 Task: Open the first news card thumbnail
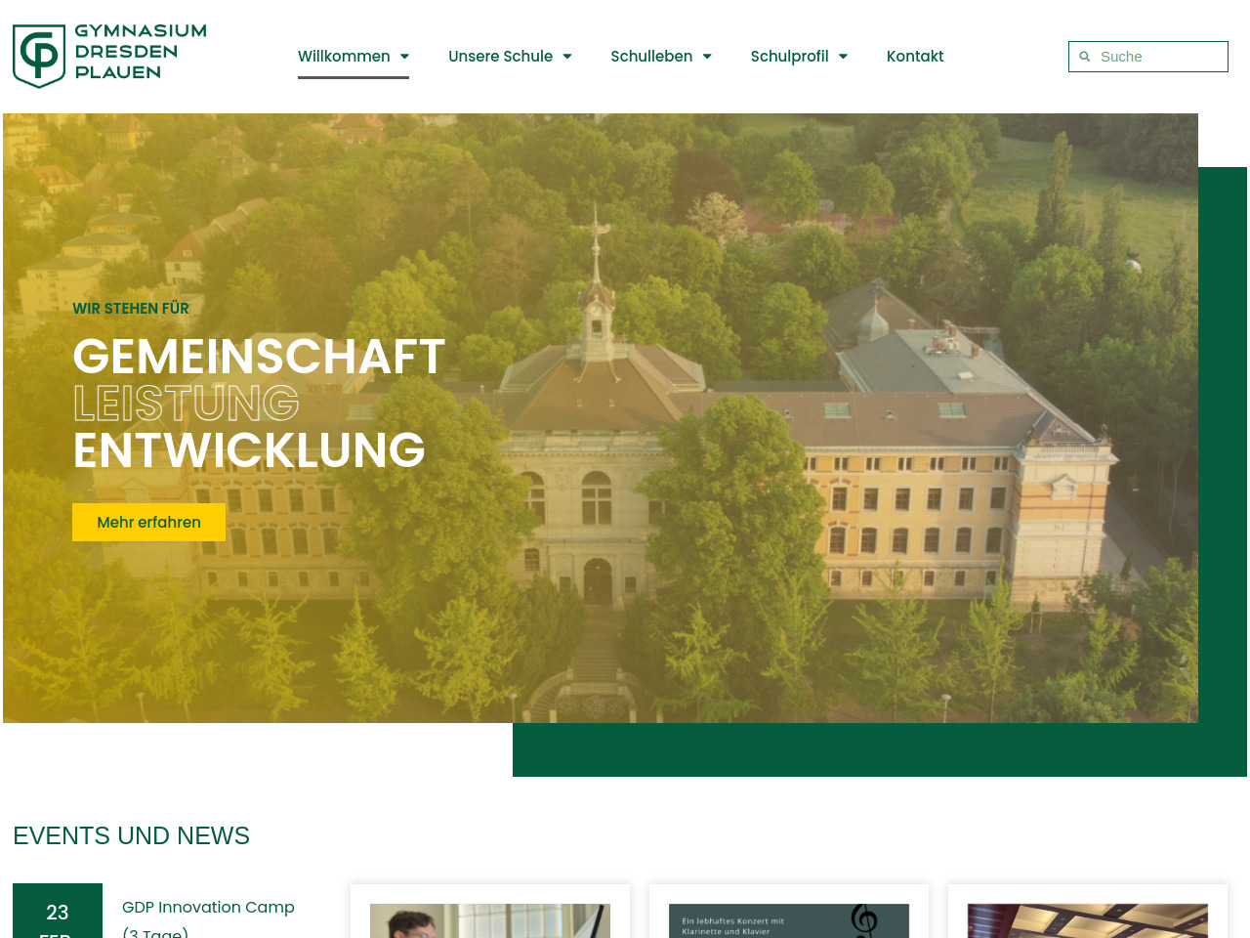point(490,920)
